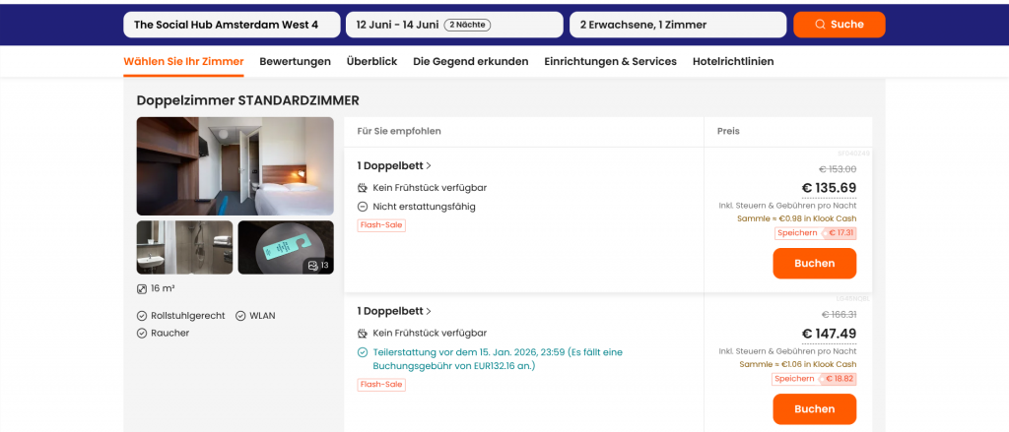Screen dimensions: 1009x432
Task: Open the main bedroom photo
Action: (x=235, y=166)
